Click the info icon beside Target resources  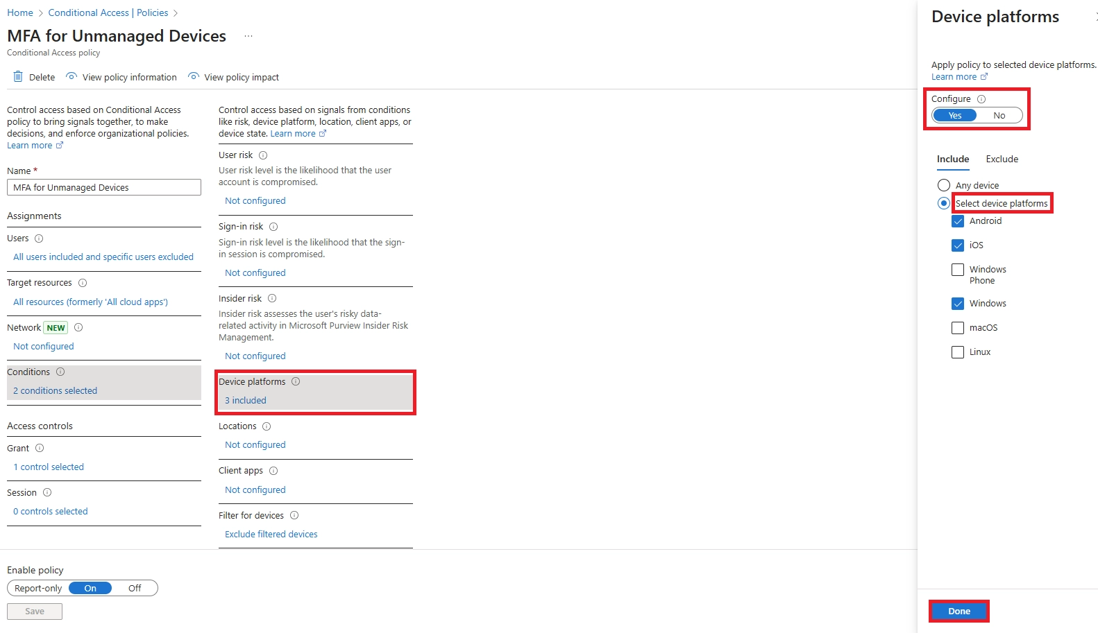pyautogui.click(x=83, y=283)
